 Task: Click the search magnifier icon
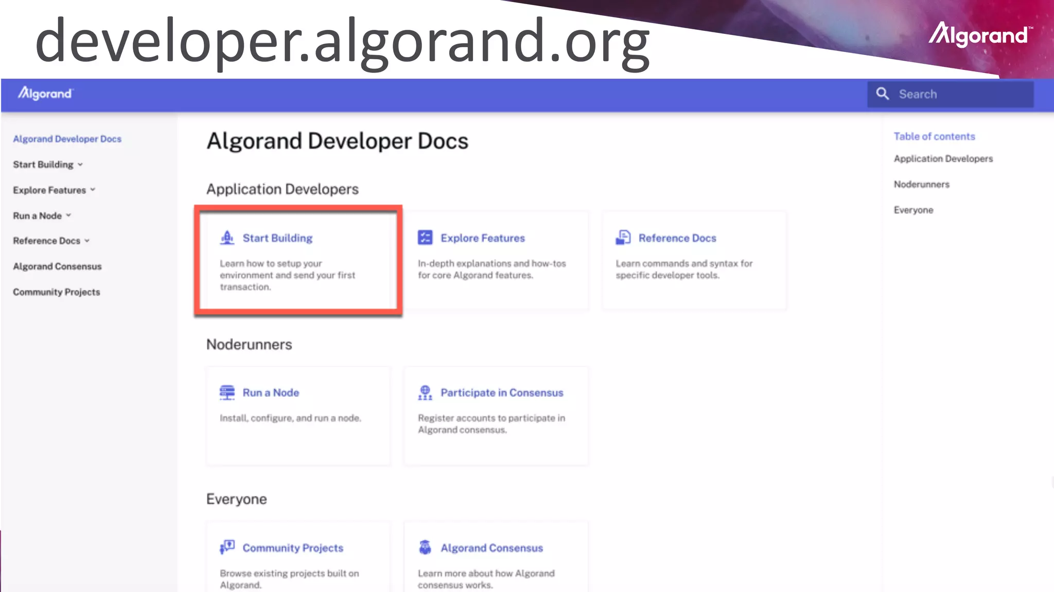click(x=883, y=94)
